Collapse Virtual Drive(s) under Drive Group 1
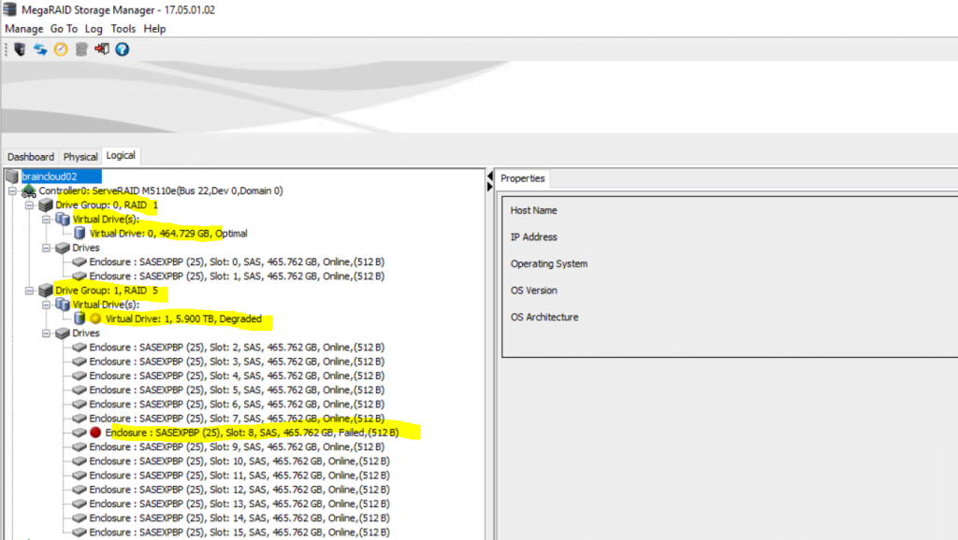Viewport: 958px width, 540px height. tap(47, 305)
